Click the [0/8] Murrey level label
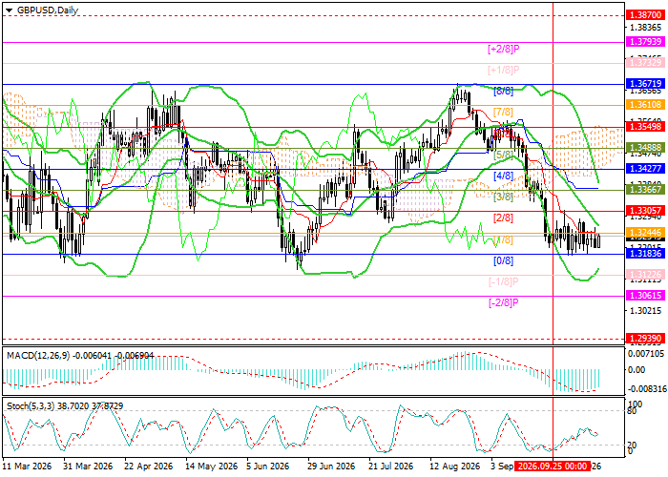Screen dimensions: 668x477 tap(503, 260)
